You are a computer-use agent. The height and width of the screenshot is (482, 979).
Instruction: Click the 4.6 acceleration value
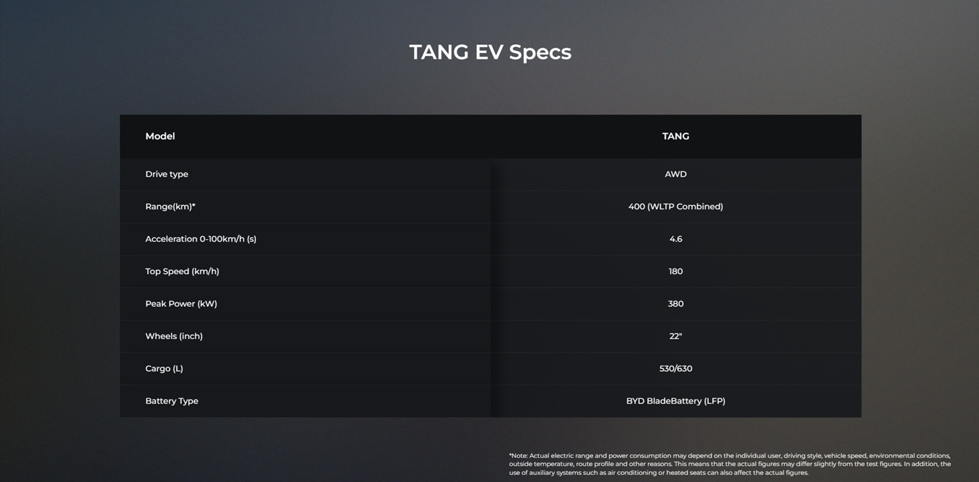click(676, 239)
